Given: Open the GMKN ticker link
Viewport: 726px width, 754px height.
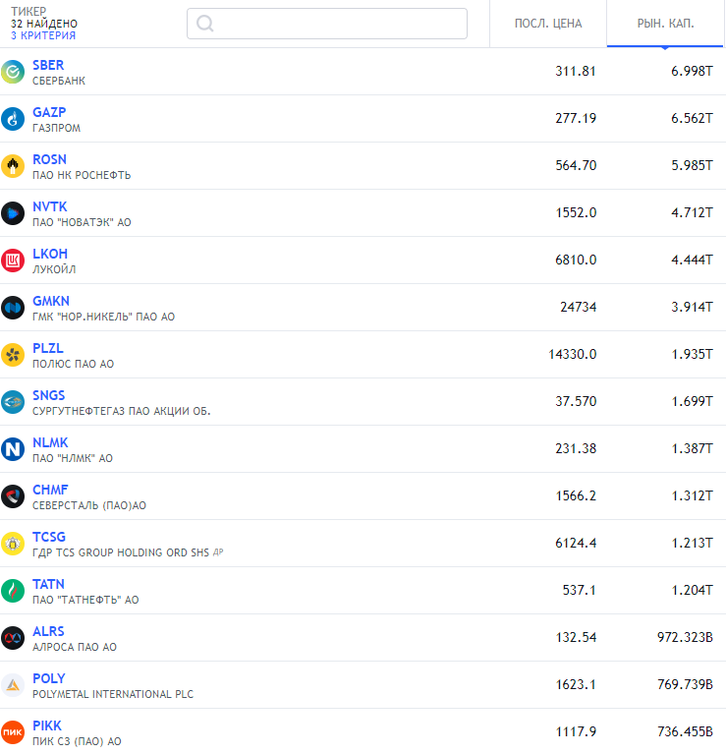Looking at the screenshot, I should 51,301.
